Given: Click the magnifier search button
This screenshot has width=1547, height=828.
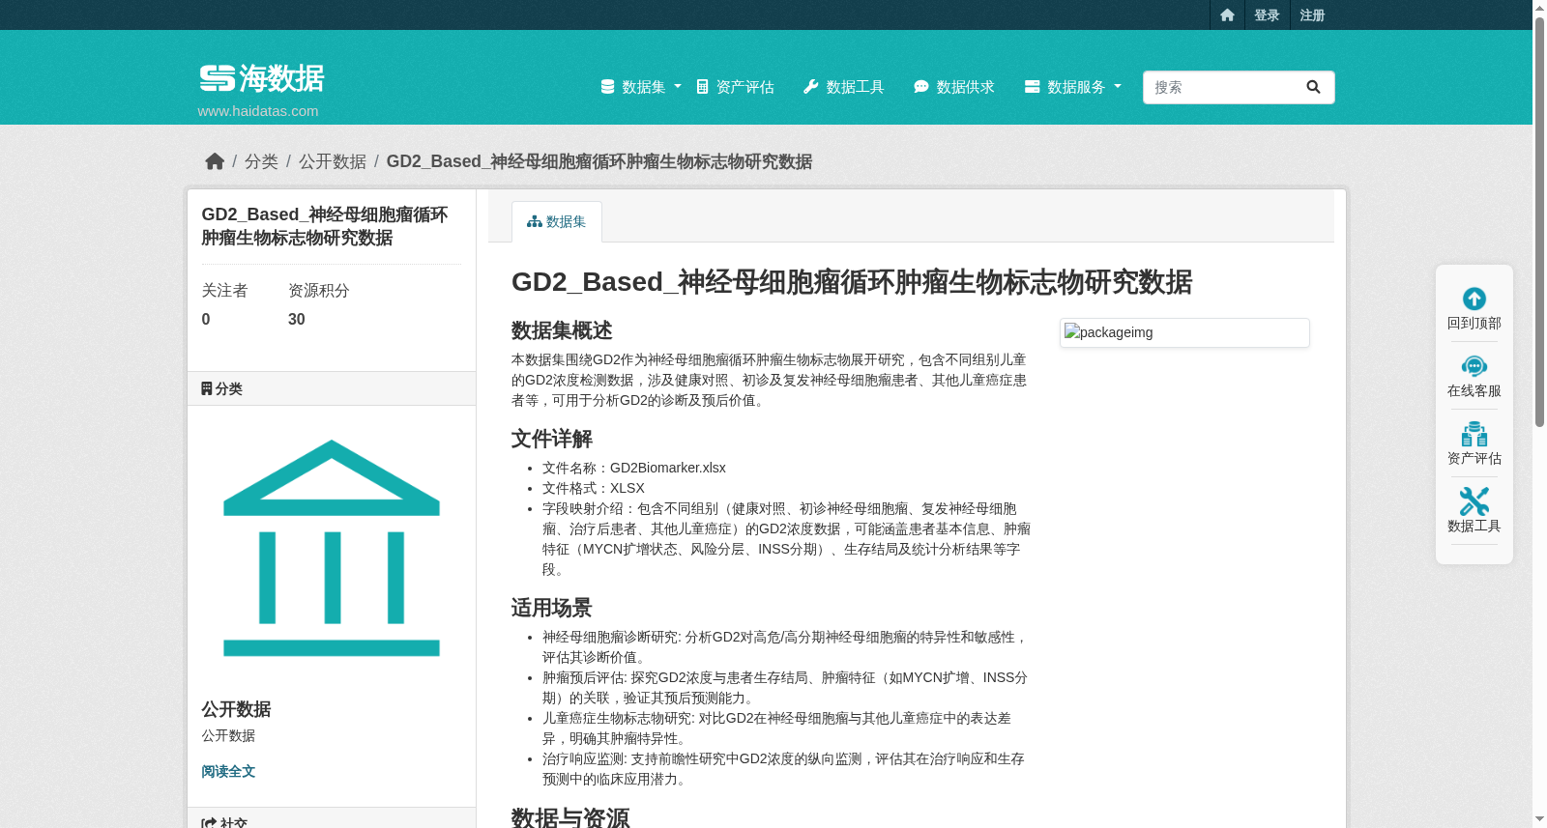Looking at the screenshot, I should click(x=1313, y=87).
